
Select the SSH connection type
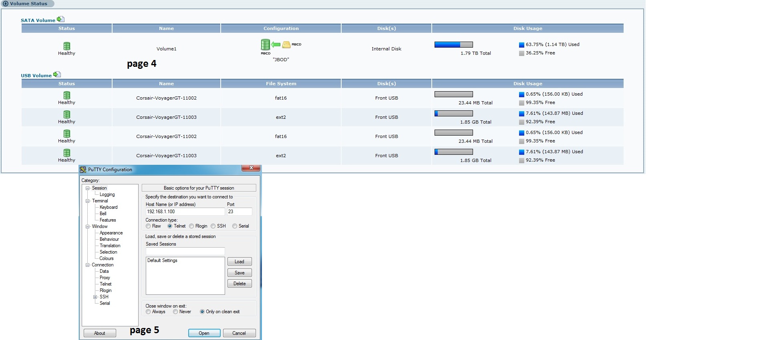213,226
